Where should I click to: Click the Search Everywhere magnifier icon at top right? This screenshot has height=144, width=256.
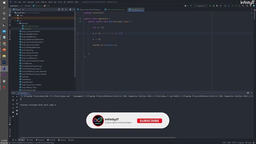(247, 6)
